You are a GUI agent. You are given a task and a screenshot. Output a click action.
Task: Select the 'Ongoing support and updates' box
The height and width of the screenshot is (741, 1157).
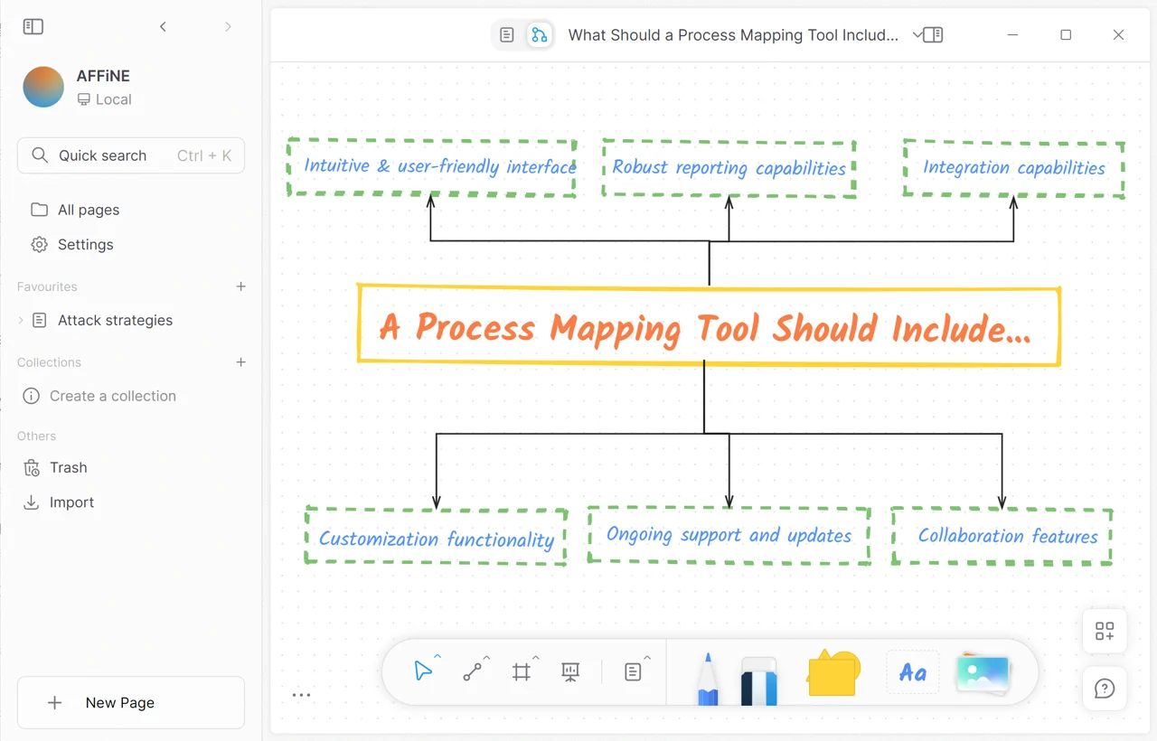(x=729, y=535)
